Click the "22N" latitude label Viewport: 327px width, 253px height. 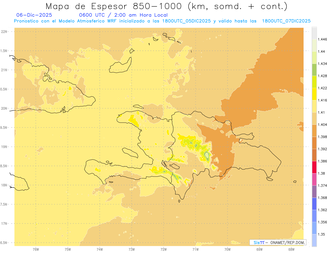tap(5, 32)
